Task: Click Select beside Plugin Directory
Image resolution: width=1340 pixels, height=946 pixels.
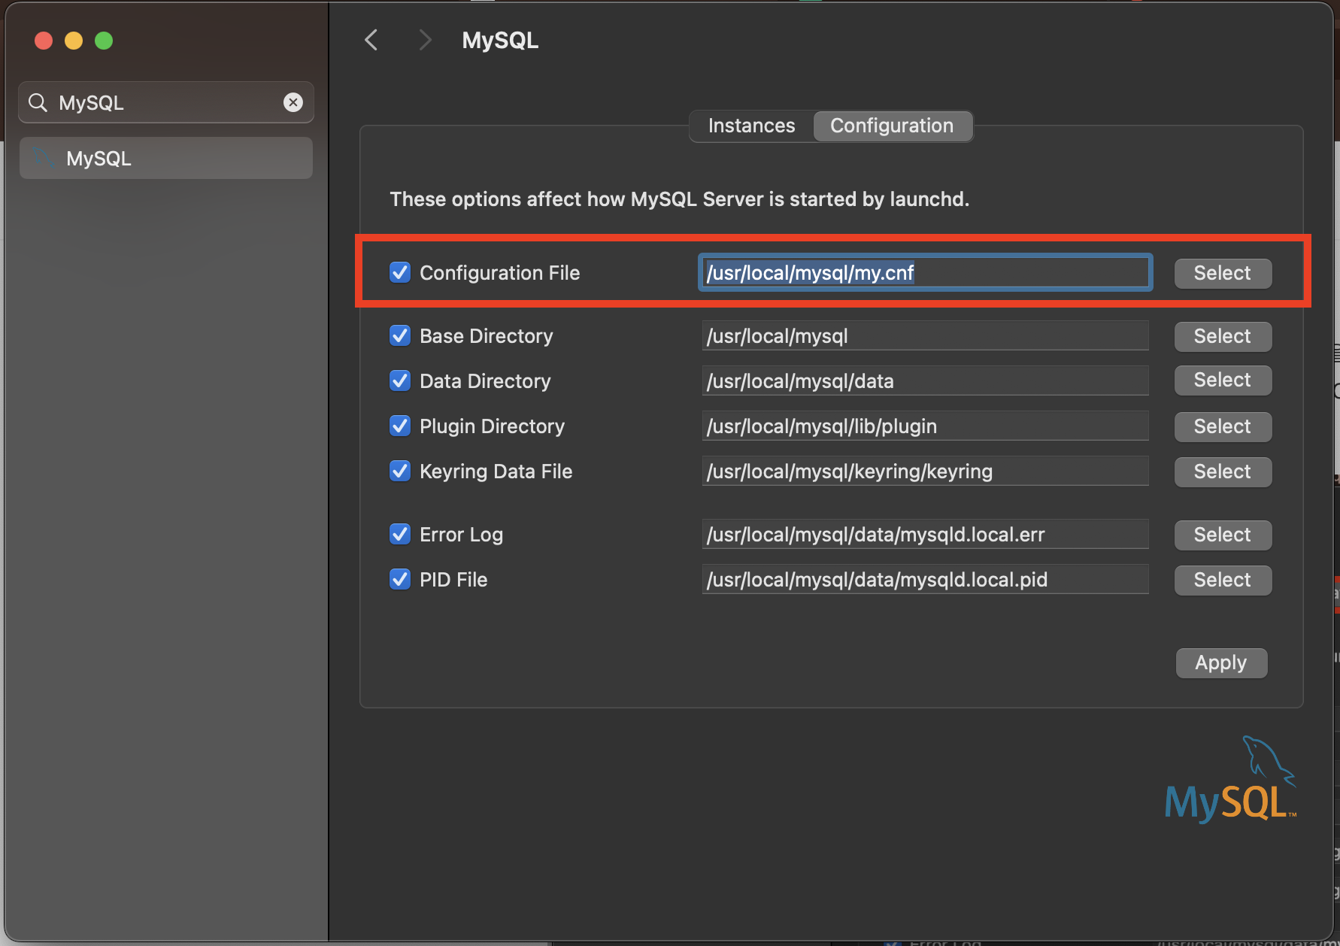Action: (1223, 426)
